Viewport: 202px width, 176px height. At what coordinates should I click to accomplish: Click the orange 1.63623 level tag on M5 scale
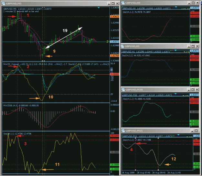pyautogui.click(x=115, y=16)
